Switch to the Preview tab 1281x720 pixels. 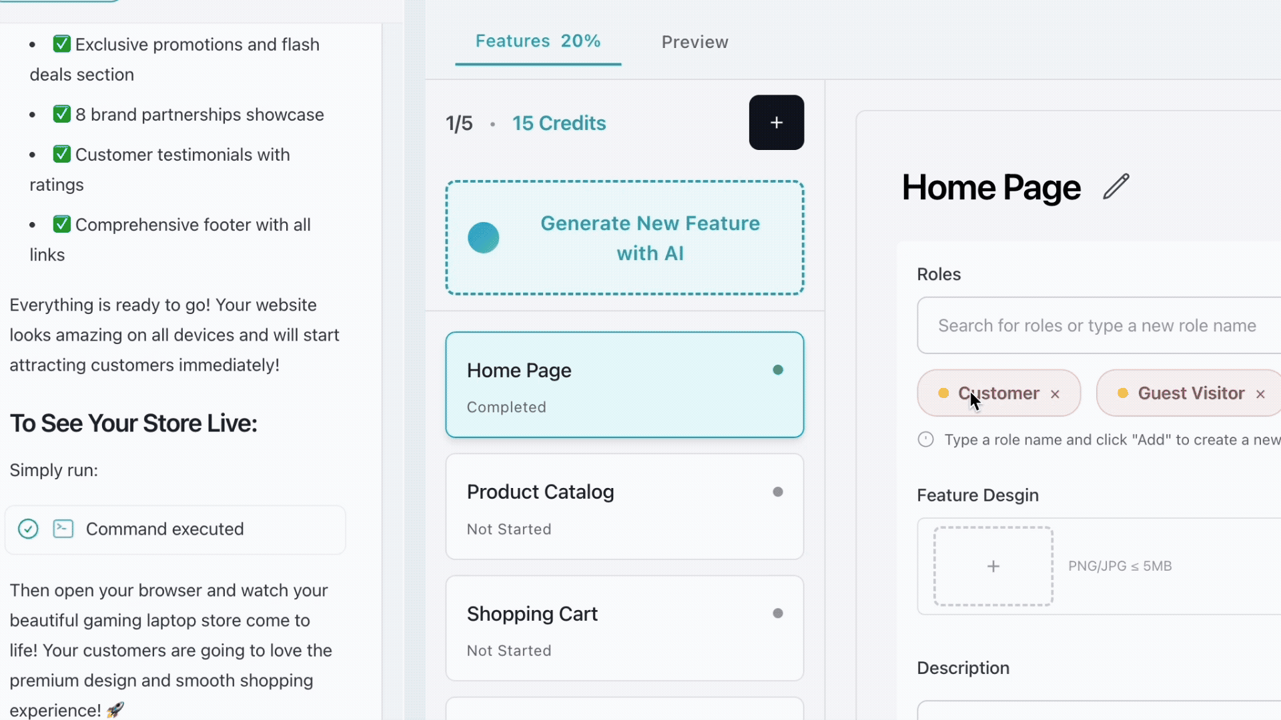(x=695, y=41)
